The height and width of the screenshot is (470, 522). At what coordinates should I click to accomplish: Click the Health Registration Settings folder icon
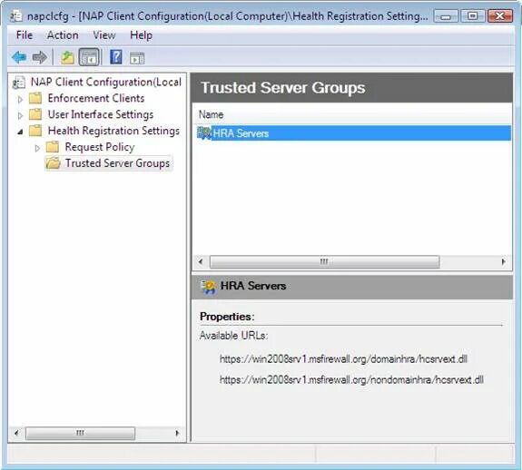(x=35, y=131)
